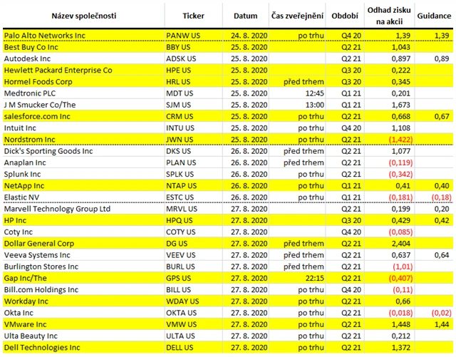This screenshot has width=456, height=357.
Task: Select the Název společnosti column header
Action: pos(84,16)
